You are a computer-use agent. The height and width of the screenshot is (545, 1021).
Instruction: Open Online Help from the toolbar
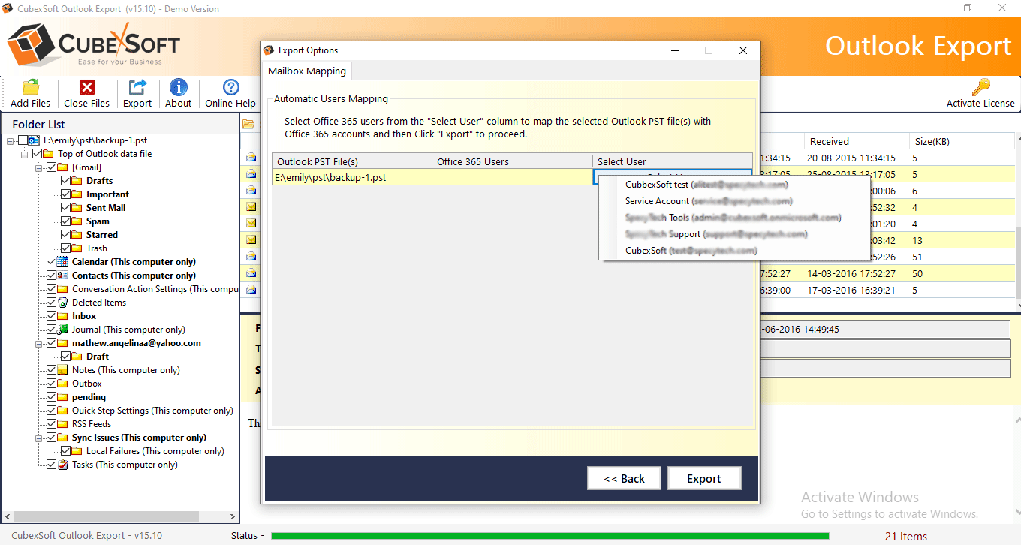pyautogui.click(x=231, y=87)
